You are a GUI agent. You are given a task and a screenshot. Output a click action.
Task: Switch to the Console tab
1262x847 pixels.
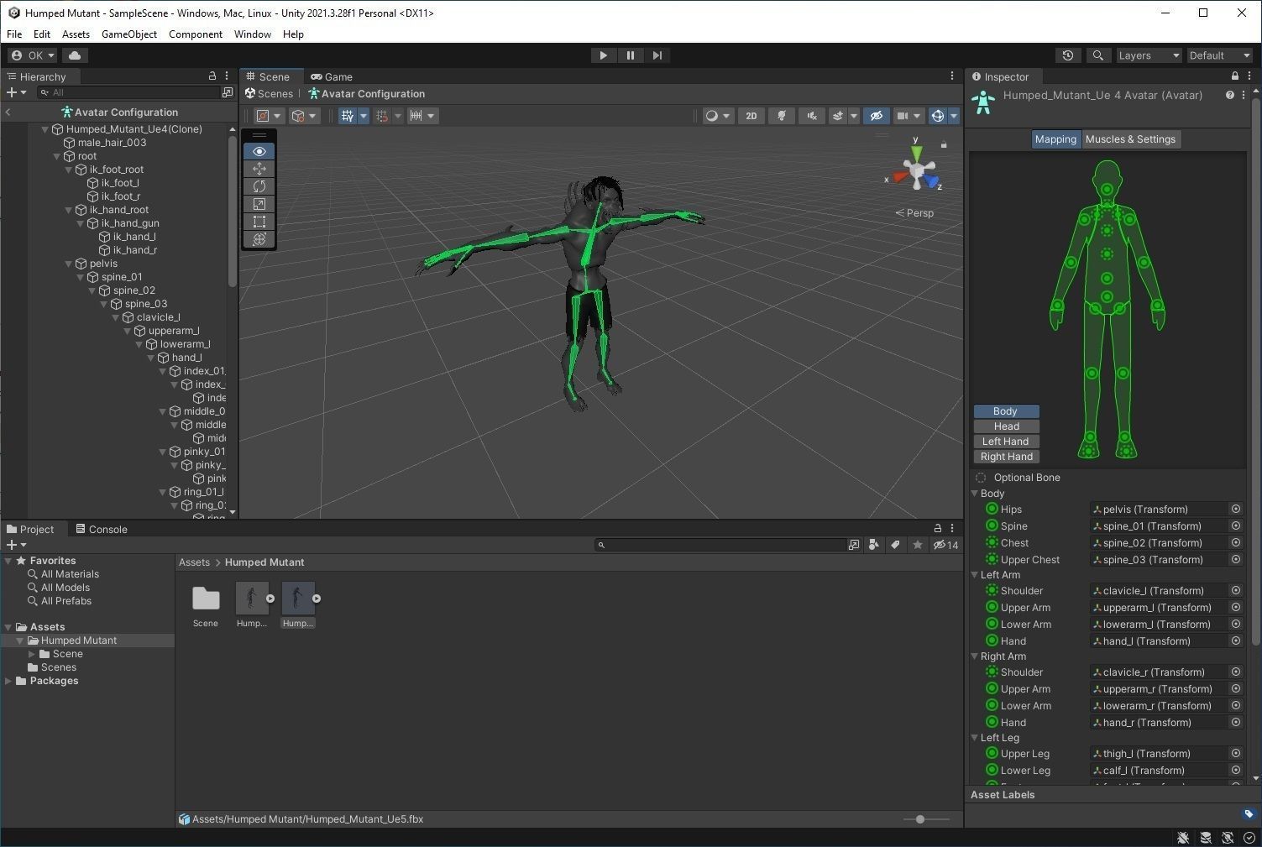point(101,529)
